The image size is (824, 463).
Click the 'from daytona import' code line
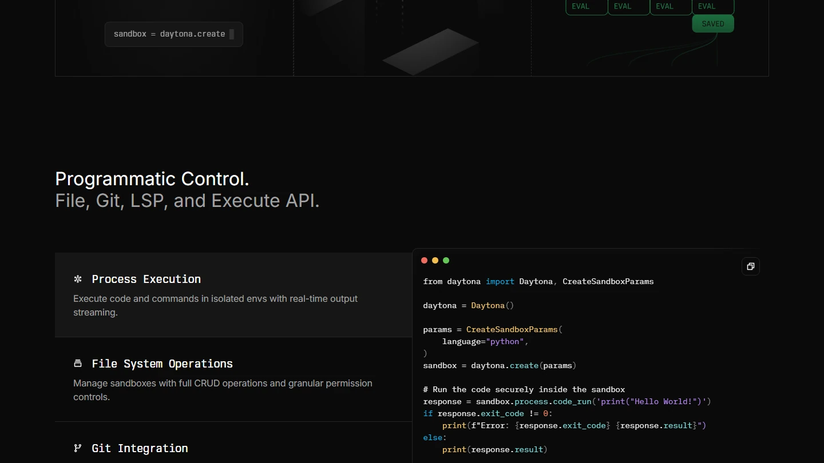(538, 281)
